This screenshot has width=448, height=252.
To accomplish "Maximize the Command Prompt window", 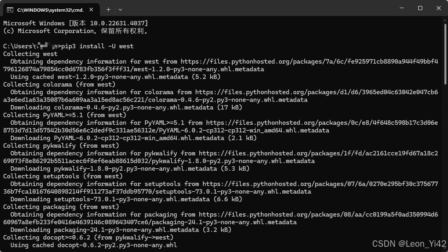I will (x=419, y=8).
